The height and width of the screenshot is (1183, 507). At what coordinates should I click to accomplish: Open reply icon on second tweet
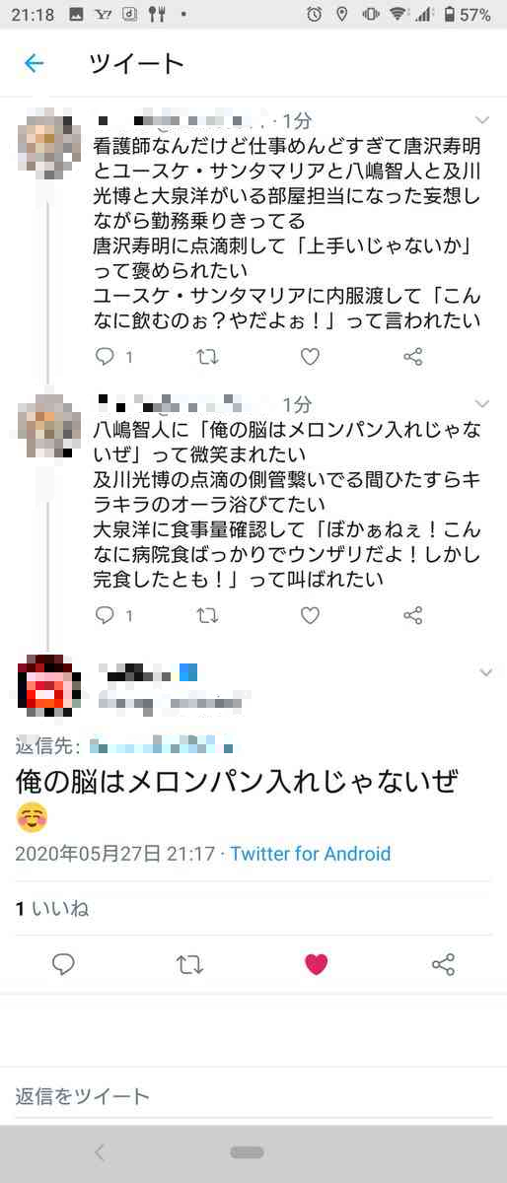click(105, 615)
